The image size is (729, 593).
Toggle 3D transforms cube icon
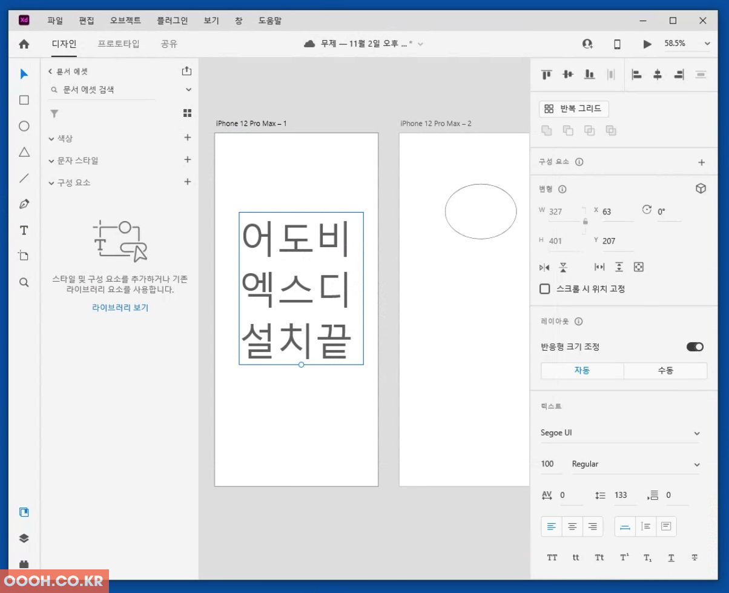click(701, 188)
